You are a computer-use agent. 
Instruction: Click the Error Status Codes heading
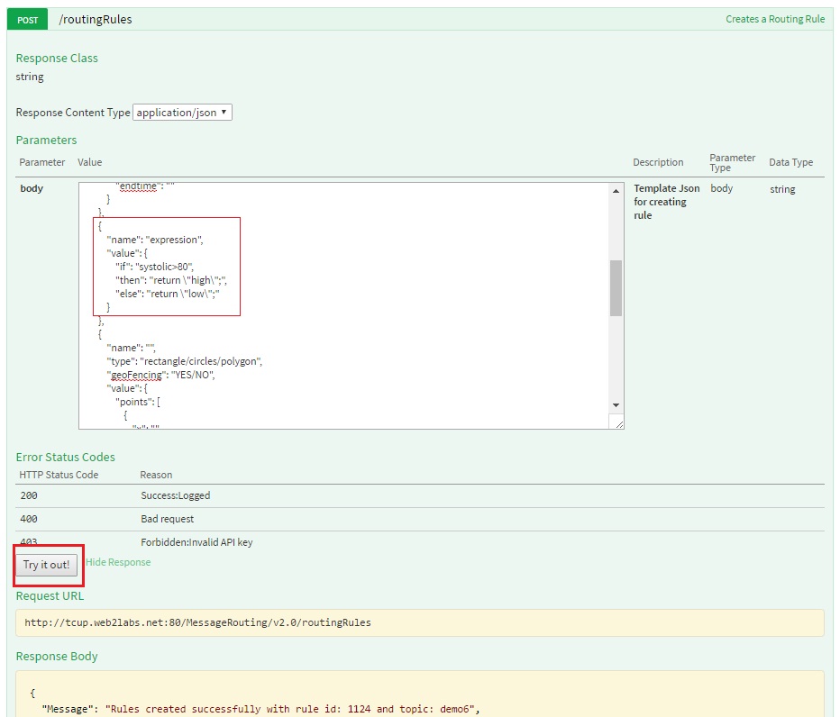(x=66, y=457)
